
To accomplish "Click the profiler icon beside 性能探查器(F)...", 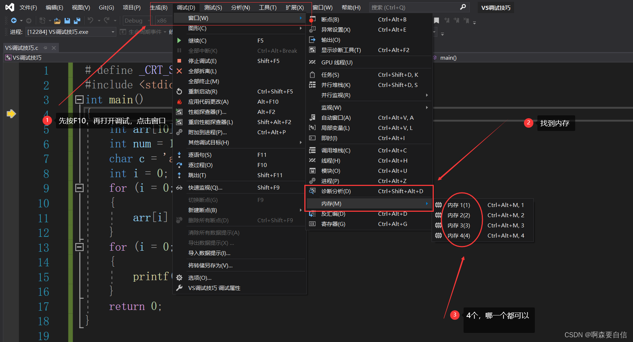I will pos(179,112).
